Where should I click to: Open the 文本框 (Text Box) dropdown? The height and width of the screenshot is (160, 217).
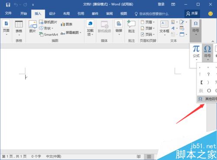164,28
